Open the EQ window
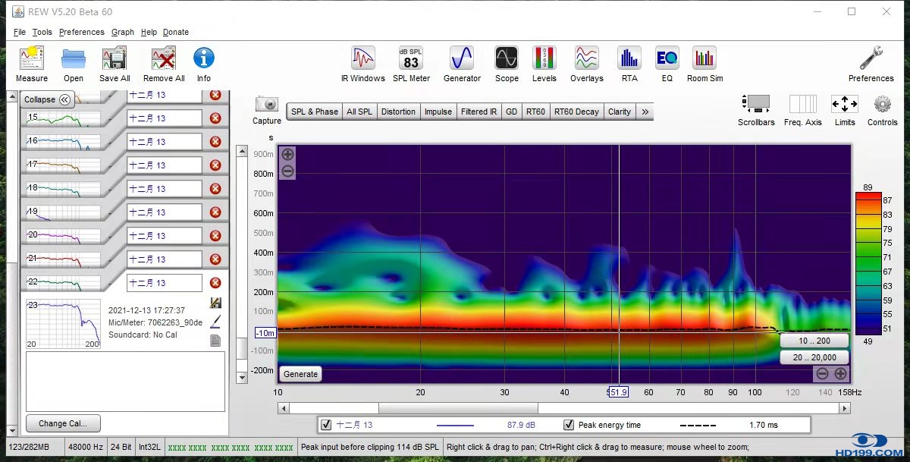 coord(667,59)
